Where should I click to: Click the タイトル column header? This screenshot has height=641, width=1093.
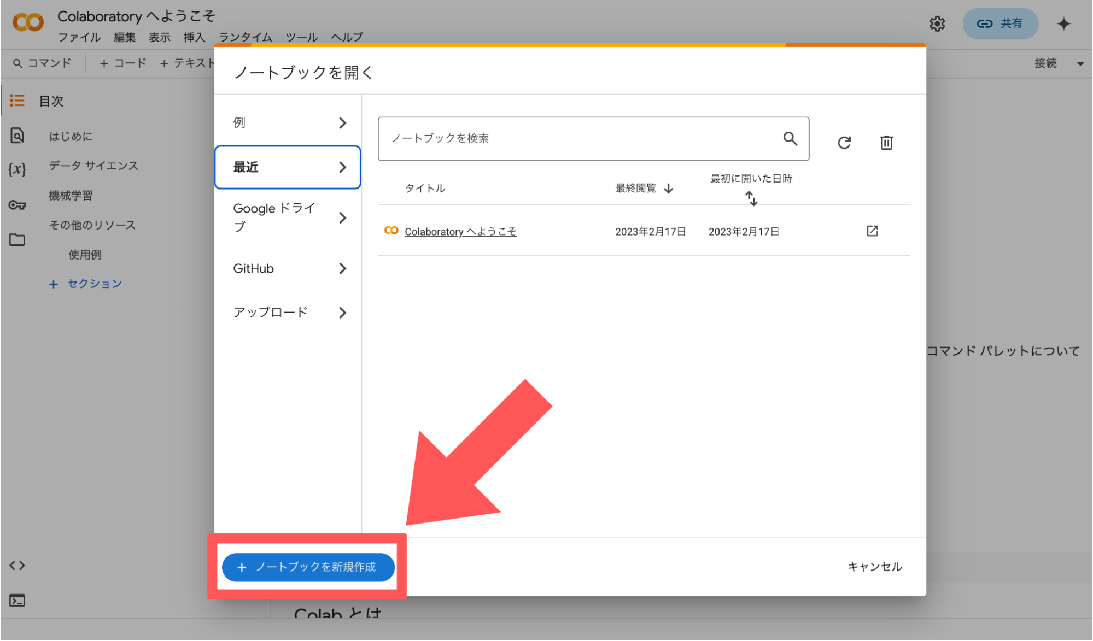(425, 189)
